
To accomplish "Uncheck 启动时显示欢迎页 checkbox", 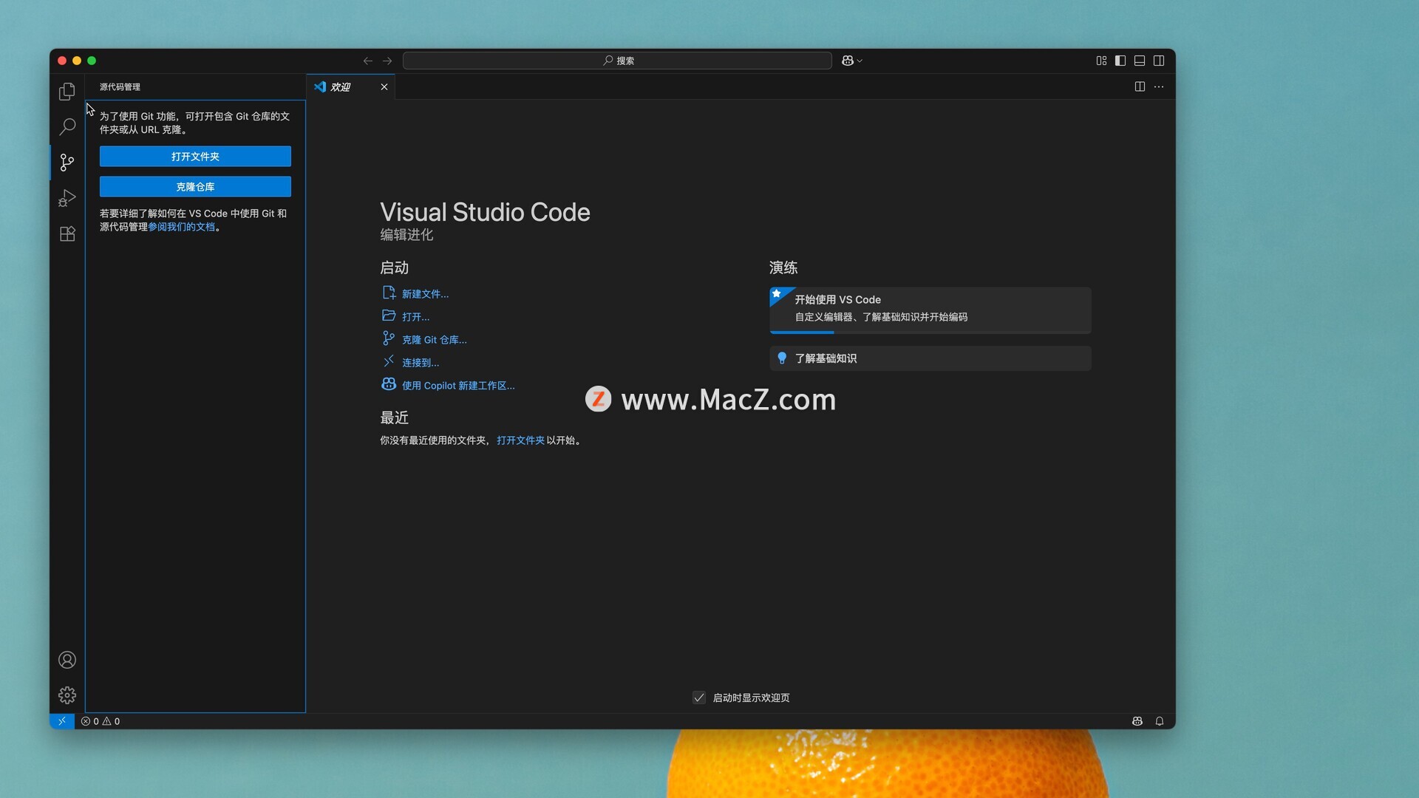I will pos(699,698).
